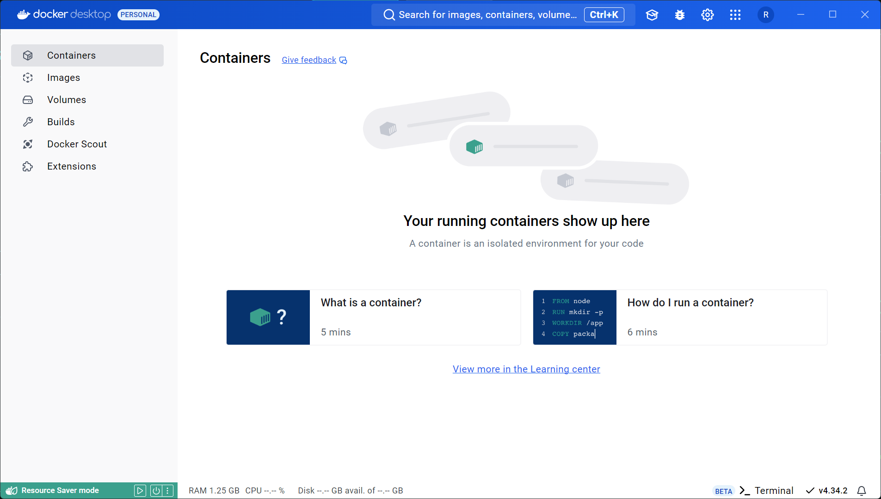Image resolution: width=881 pixels, height=499 pixels.
Task: Open Docker Scout from the sidebar
Action: tap(77, 144)
